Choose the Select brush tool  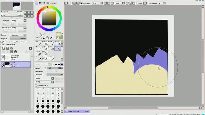(51, 48)
